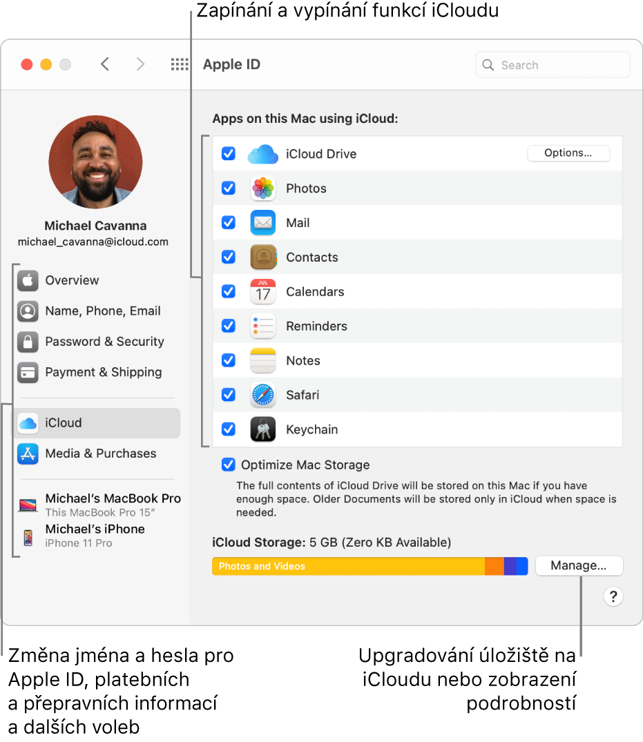The image size is (643, 742).
Task: Click Michael Cavanna's profile photo
Action: [x=95, y=162]
